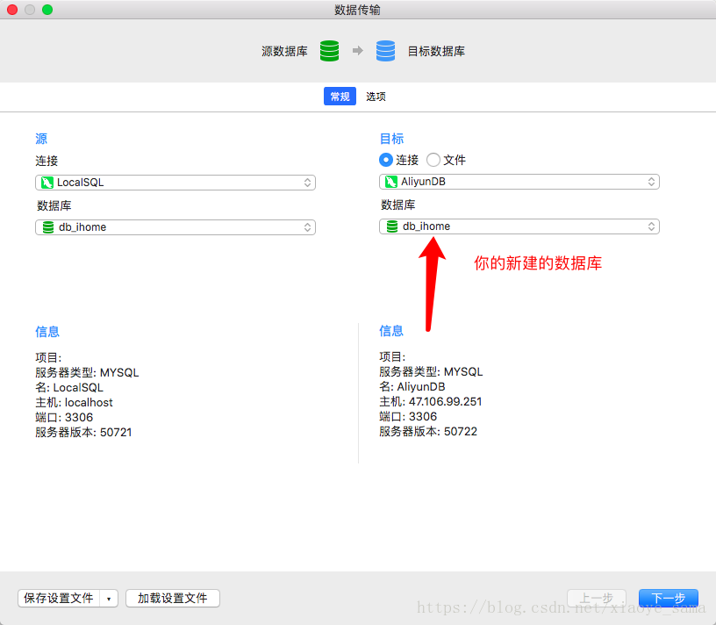The width and height of the screenshot is (716, 625).
Task: Open the AliyunDB target connection dropdown
Action: click(x=519, y=182)
